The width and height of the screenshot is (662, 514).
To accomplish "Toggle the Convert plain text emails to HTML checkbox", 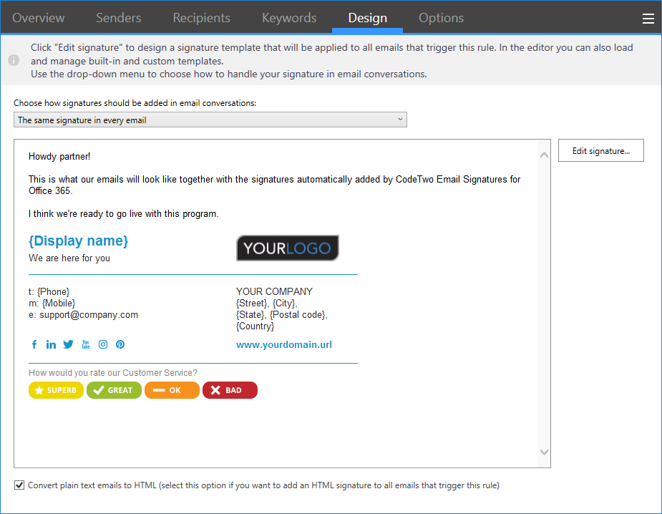I will pyautogui.click(x=19, y=485).
